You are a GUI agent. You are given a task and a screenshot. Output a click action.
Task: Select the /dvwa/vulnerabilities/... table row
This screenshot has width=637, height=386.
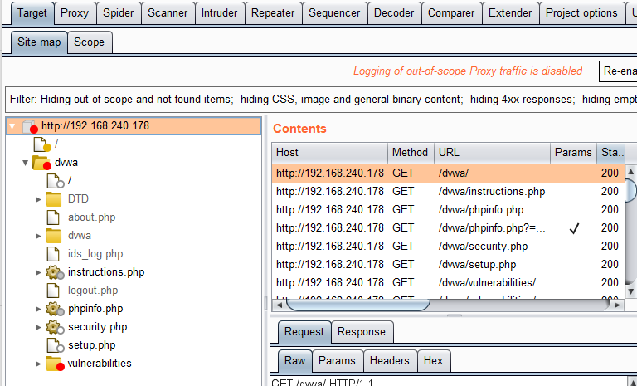[x=449, y=283]
